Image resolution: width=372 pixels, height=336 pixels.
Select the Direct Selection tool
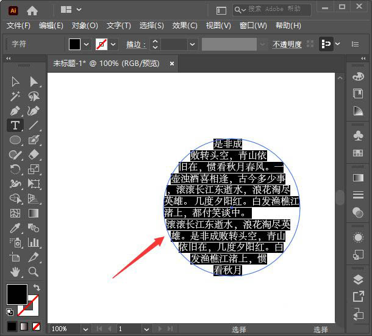(x=34, y=82)
